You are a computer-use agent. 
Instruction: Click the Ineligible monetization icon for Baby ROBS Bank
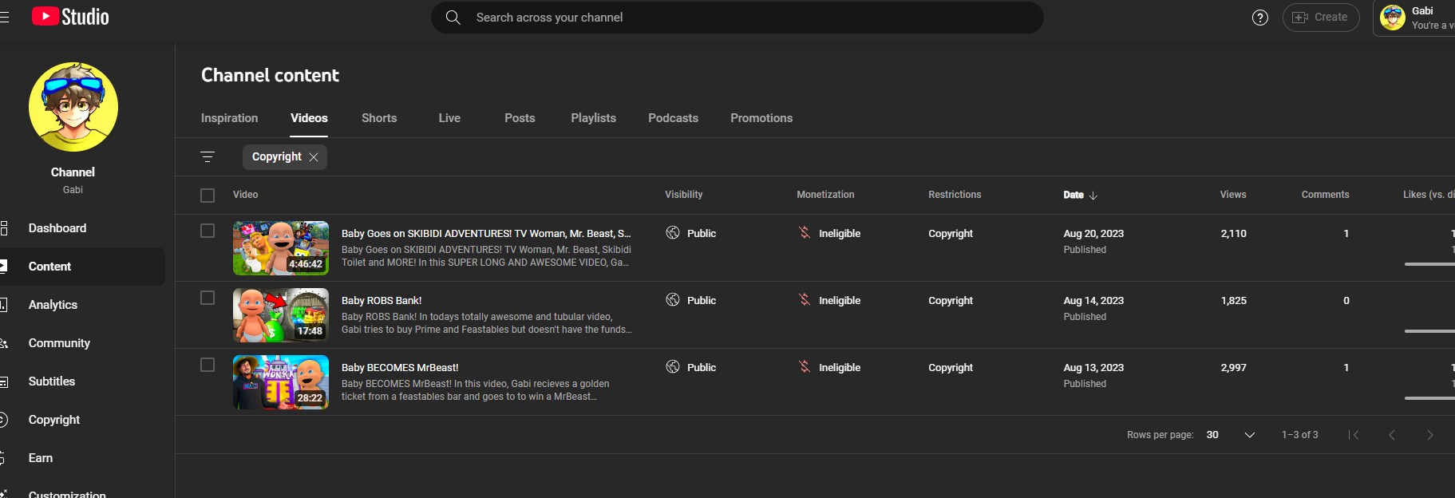pyautogui.click(x=805, y=300)
